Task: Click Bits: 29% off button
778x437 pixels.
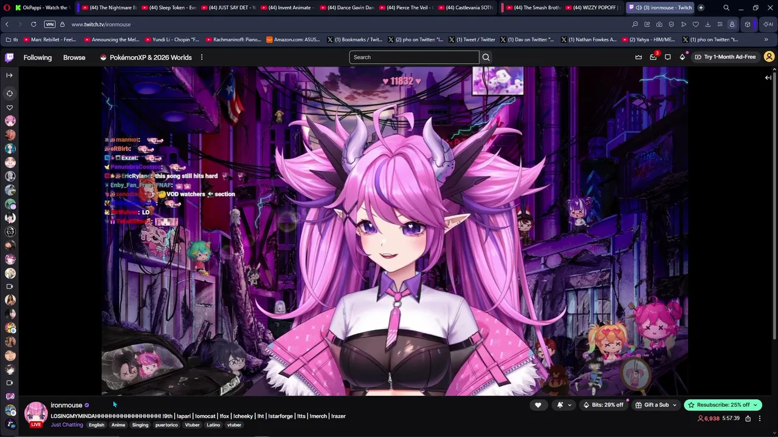Action: (604, 405)
